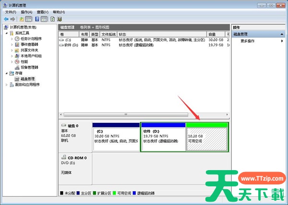288x205 pixels.
Task: Click the volume list horizontal scrollbar
Action: tap(126, 115)
